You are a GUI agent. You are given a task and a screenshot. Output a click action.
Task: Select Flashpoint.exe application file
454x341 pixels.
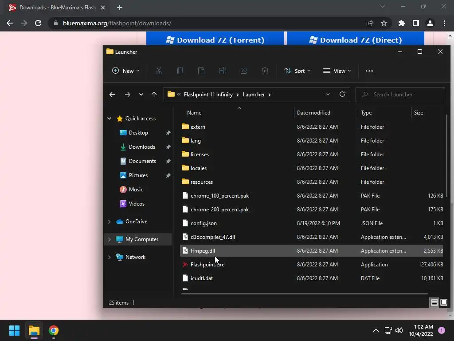pos(312,265)
